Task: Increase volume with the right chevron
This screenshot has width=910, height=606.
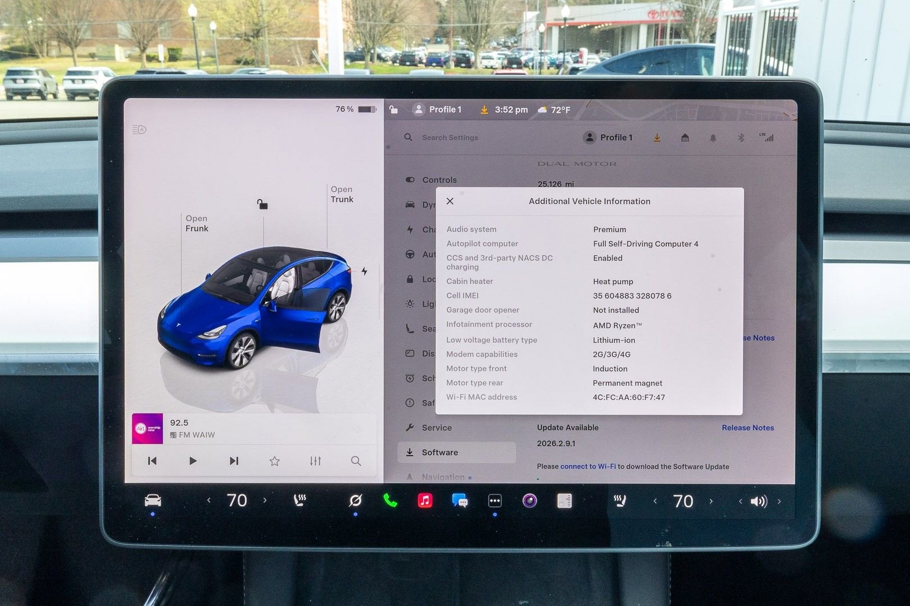Action: pos(779,502)
